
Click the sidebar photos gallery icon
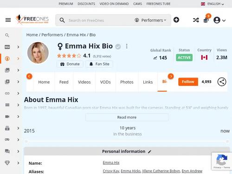[7, 70]
